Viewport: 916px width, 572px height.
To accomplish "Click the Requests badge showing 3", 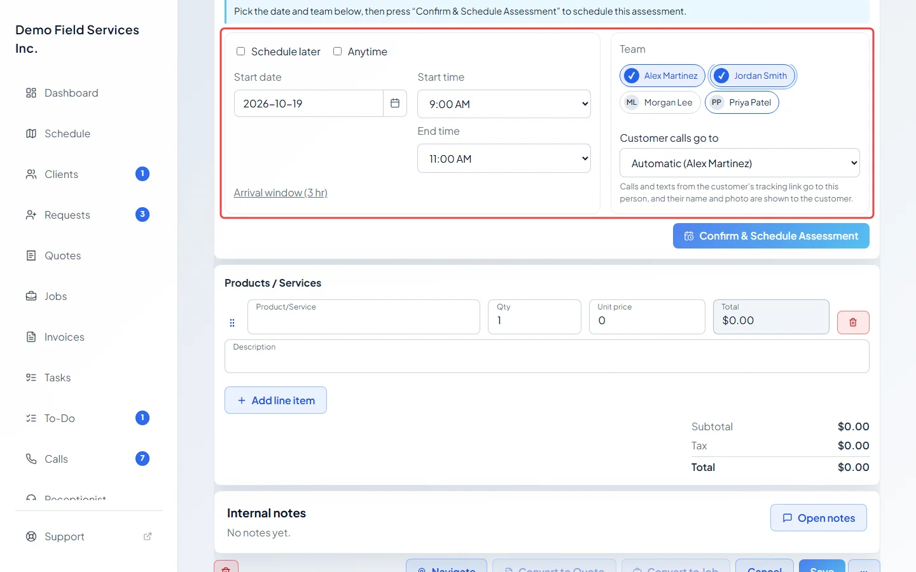I will click(142, 215).
